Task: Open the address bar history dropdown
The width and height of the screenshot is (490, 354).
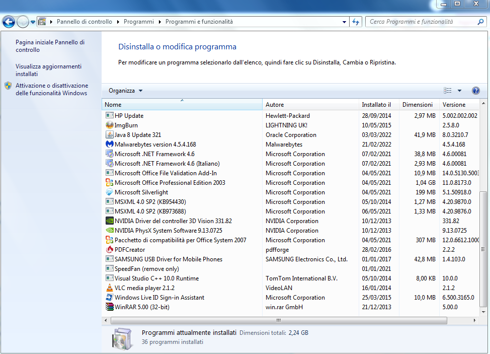Action: pos(344,22)
